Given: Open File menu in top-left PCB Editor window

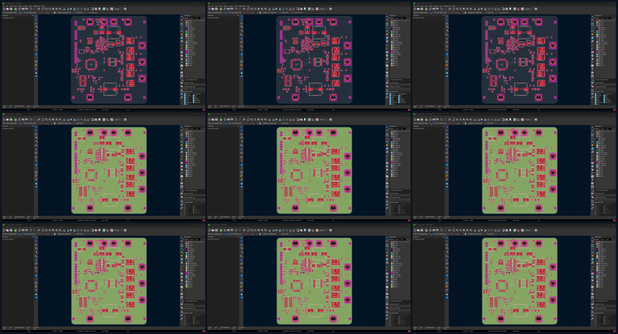Looking at the screenshot, I should click(x=4, y=6).
